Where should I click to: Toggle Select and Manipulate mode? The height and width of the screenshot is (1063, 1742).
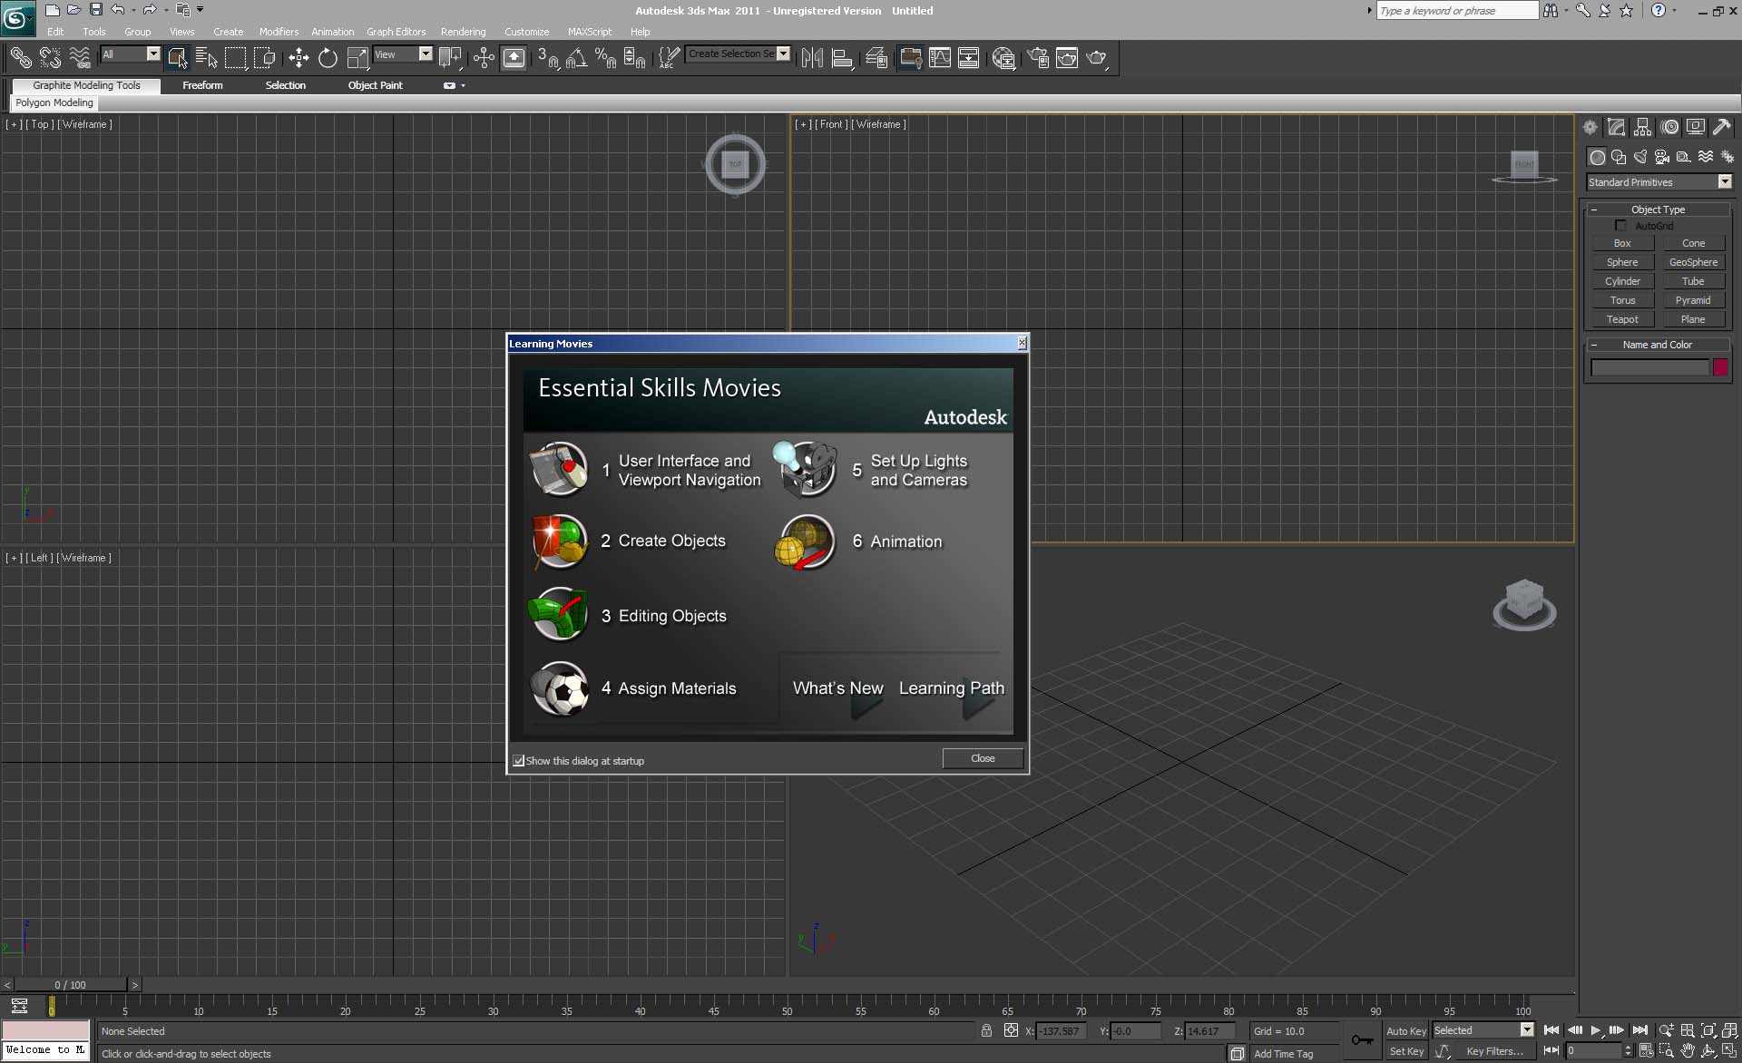click(x=484, y=58)
